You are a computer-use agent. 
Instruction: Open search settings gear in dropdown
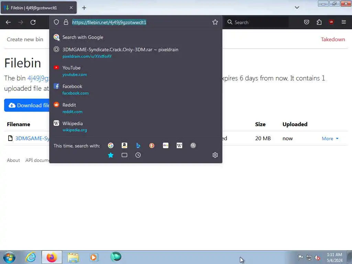215,155
